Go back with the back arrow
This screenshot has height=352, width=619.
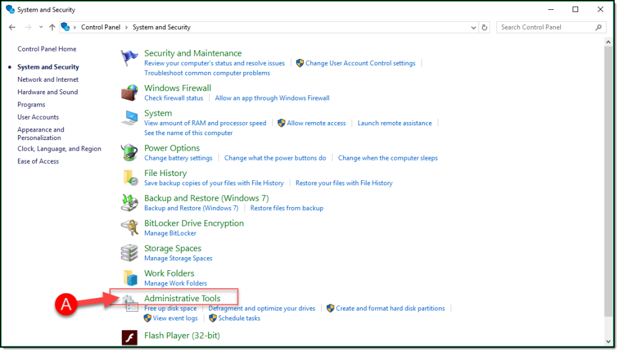[x=12, y=27]
